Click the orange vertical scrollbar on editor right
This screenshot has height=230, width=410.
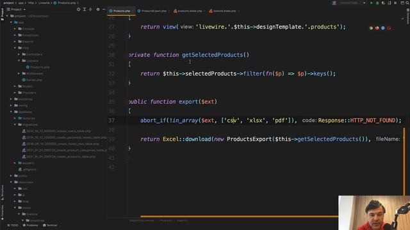tap(404, 161)
